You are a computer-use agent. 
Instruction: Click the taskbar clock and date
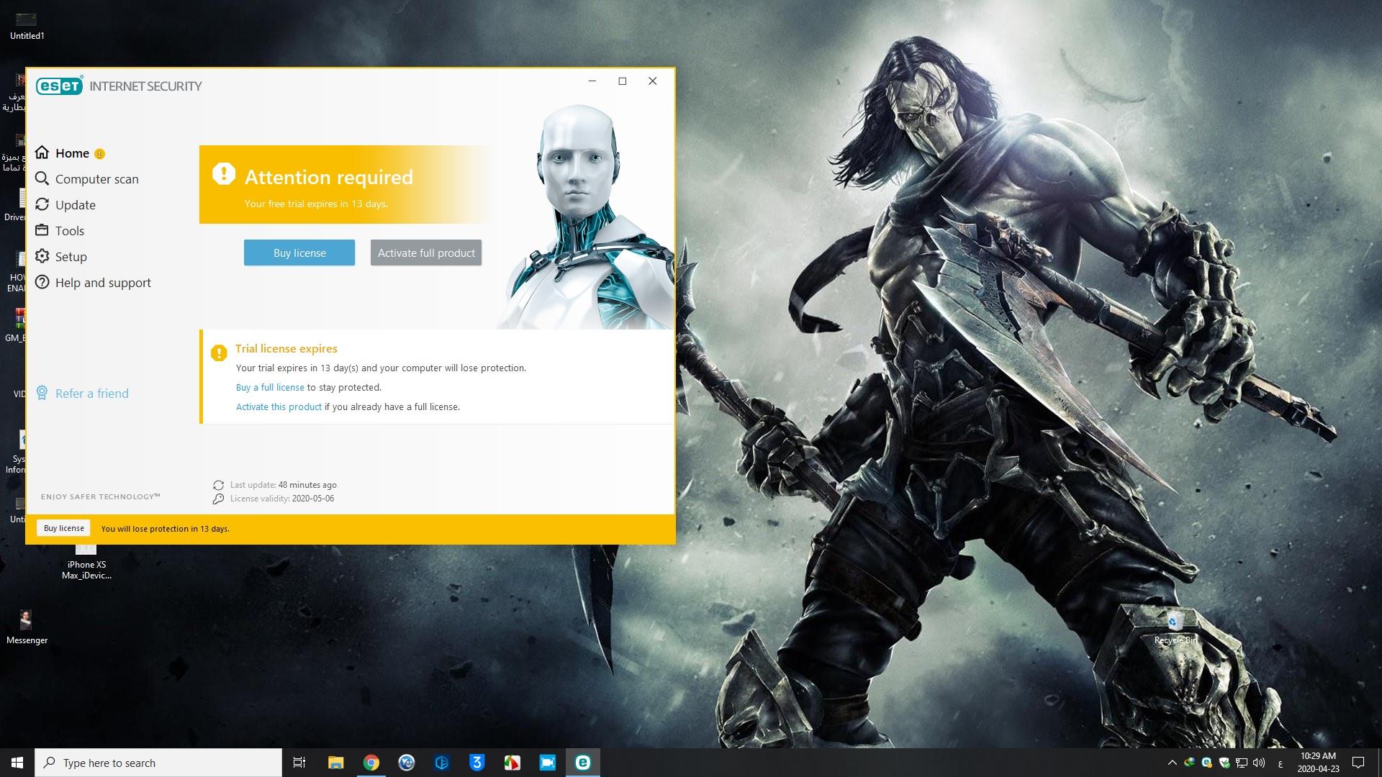pos(1318,763)
